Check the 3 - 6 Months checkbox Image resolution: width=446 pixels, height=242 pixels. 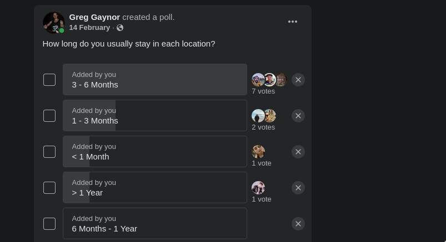[x=49, y=80]
